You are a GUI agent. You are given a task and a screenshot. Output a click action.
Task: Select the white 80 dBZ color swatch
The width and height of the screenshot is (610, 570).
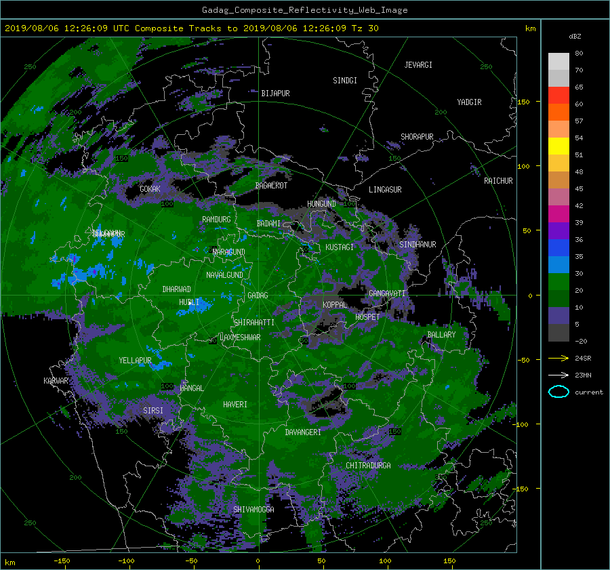[x=558, y=61]
